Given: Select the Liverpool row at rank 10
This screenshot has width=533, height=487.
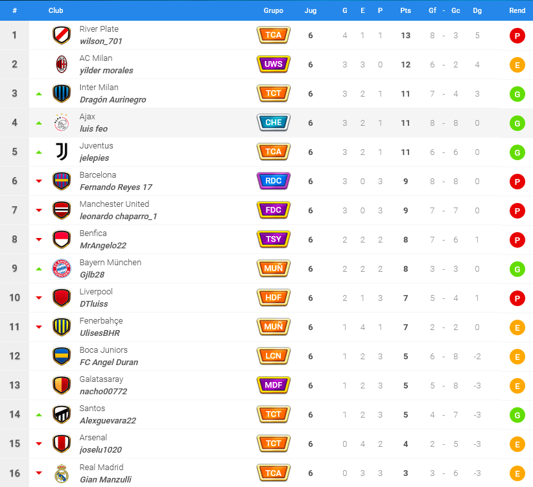Looking at the screenshot, I should 266,298.
